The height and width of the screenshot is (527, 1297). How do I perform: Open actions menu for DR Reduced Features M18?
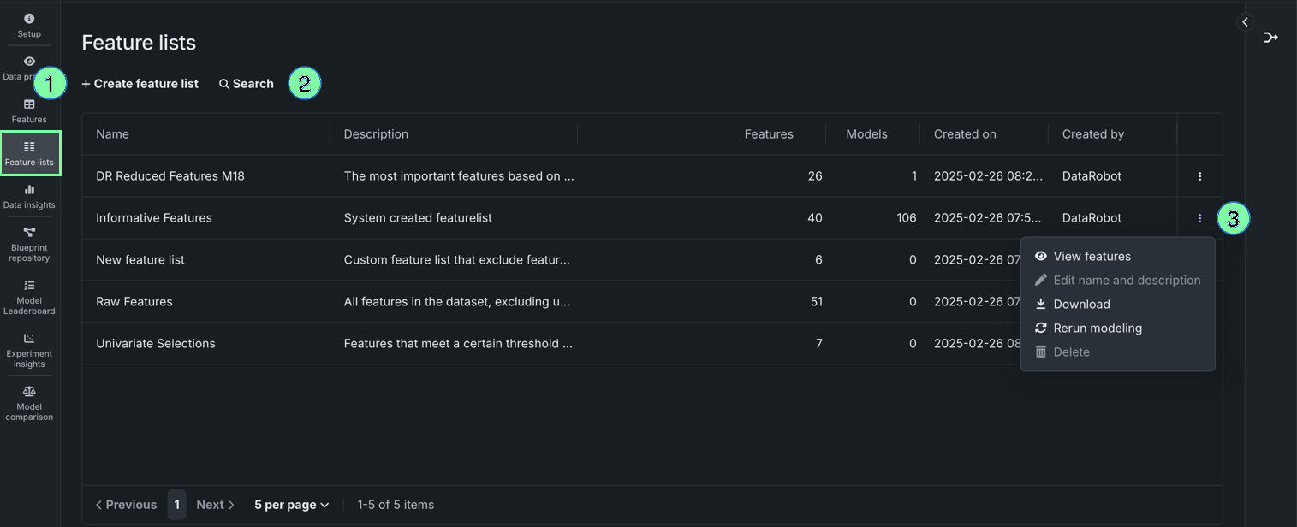[x=1199, y=176]
